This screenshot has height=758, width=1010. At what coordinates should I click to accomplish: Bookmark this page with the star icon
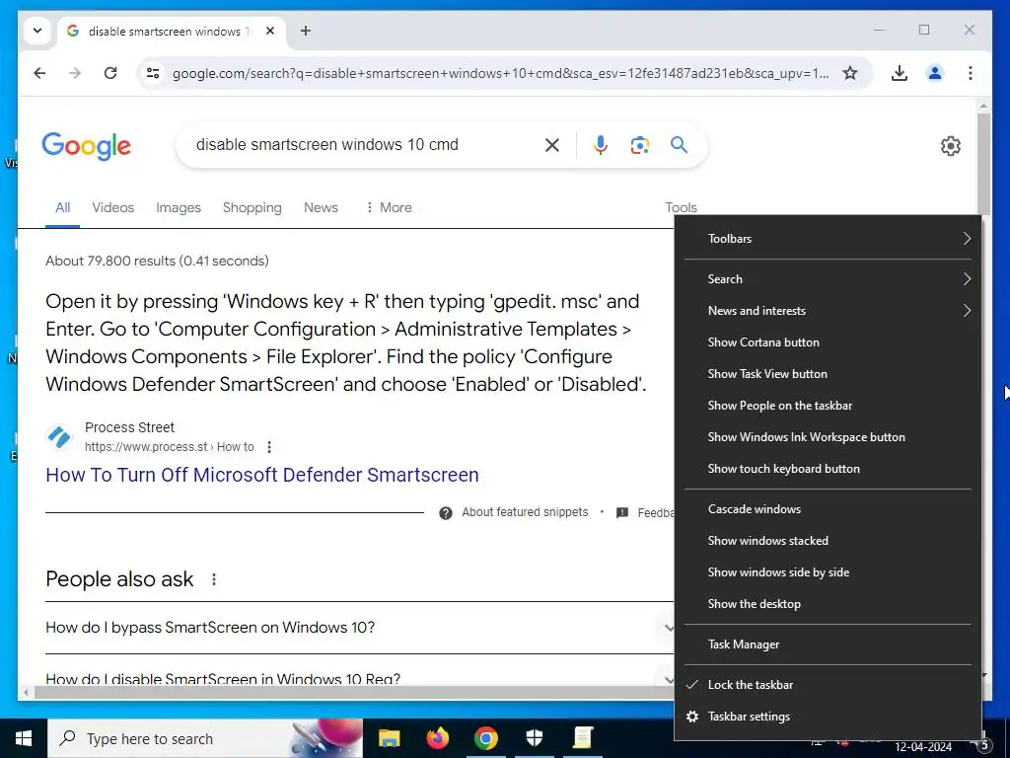click(850, 73)
